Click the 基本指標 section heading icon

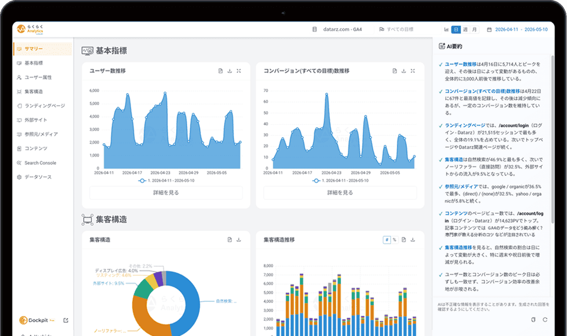point(87,51)
